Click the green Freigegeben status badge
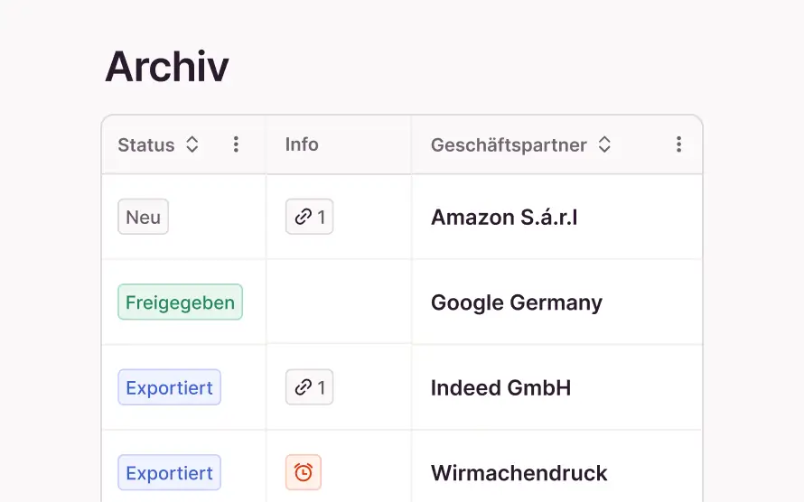The image size is (804, 502). click(x=180, y=302)
